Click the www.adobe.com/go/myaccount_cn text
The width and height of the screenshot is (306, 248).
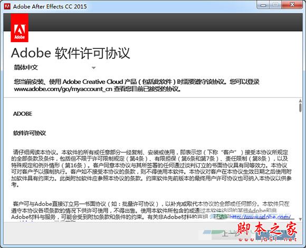click(x=63, y=89)
